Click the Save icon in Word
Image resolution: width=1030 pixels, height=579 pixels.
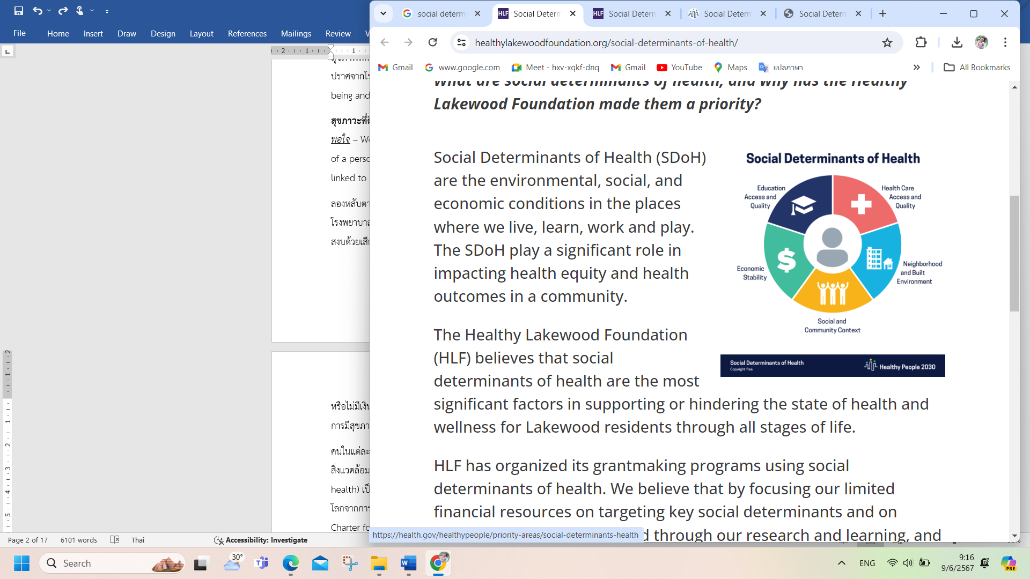(19, 11)
